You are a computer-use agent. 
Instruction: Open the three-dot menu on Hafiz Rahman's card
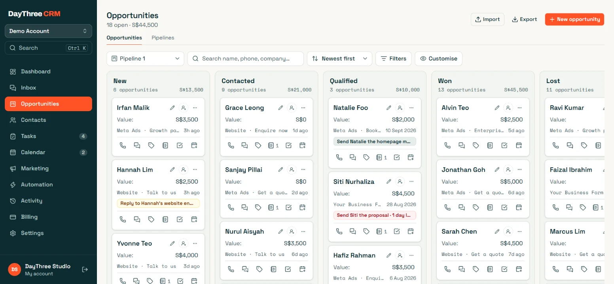[x=412, y=255]
